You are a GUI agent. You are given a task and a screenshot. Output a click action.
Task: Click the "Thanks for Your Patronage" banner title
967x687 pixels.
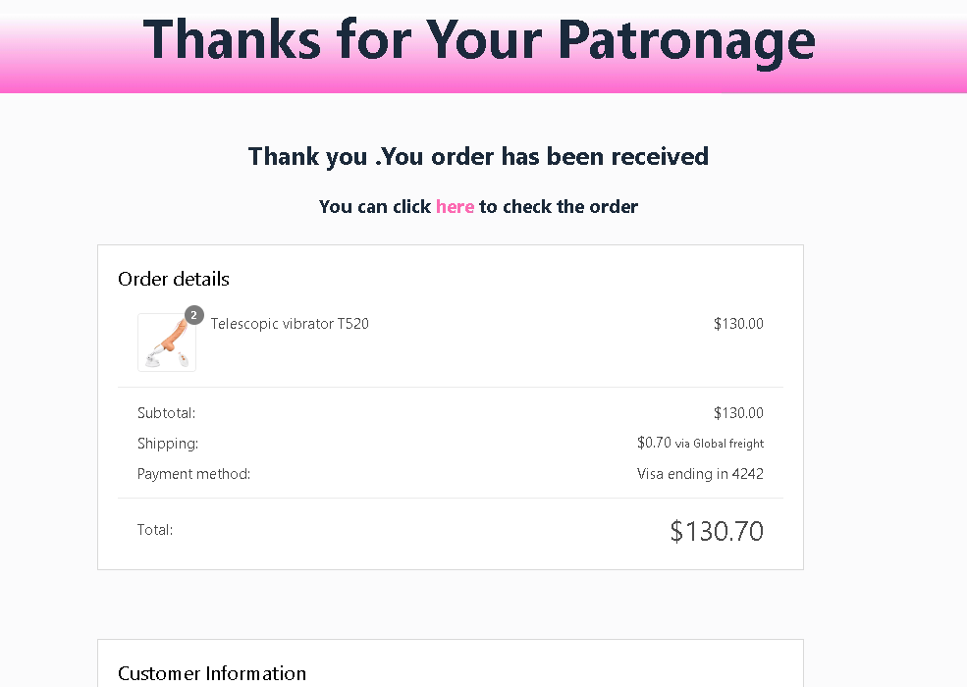pos(479,41)
